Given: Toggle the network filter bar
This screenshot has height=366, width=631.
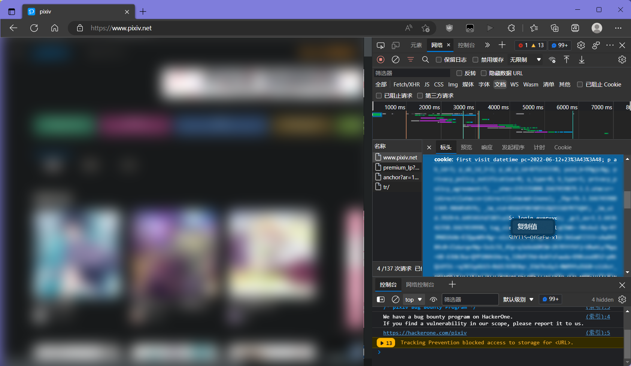Looking at the screenshot, I should (410, 60).
